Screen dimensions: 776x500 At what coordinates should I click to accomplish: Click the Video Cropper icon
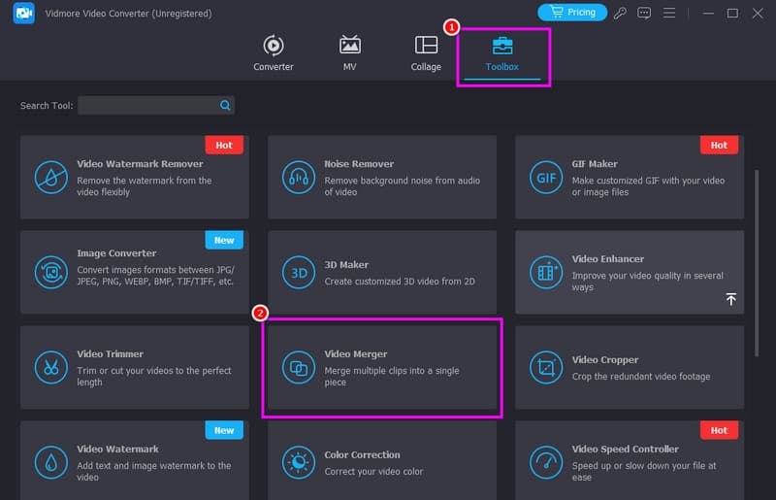pyautogui.click(x=546, y=368)
